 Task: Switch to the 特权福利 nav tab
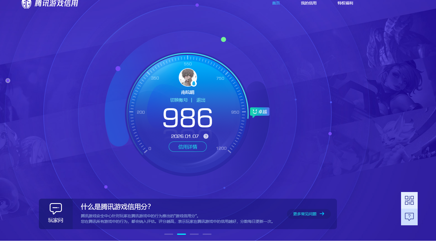pyautogui.click(x=345, y=3)
